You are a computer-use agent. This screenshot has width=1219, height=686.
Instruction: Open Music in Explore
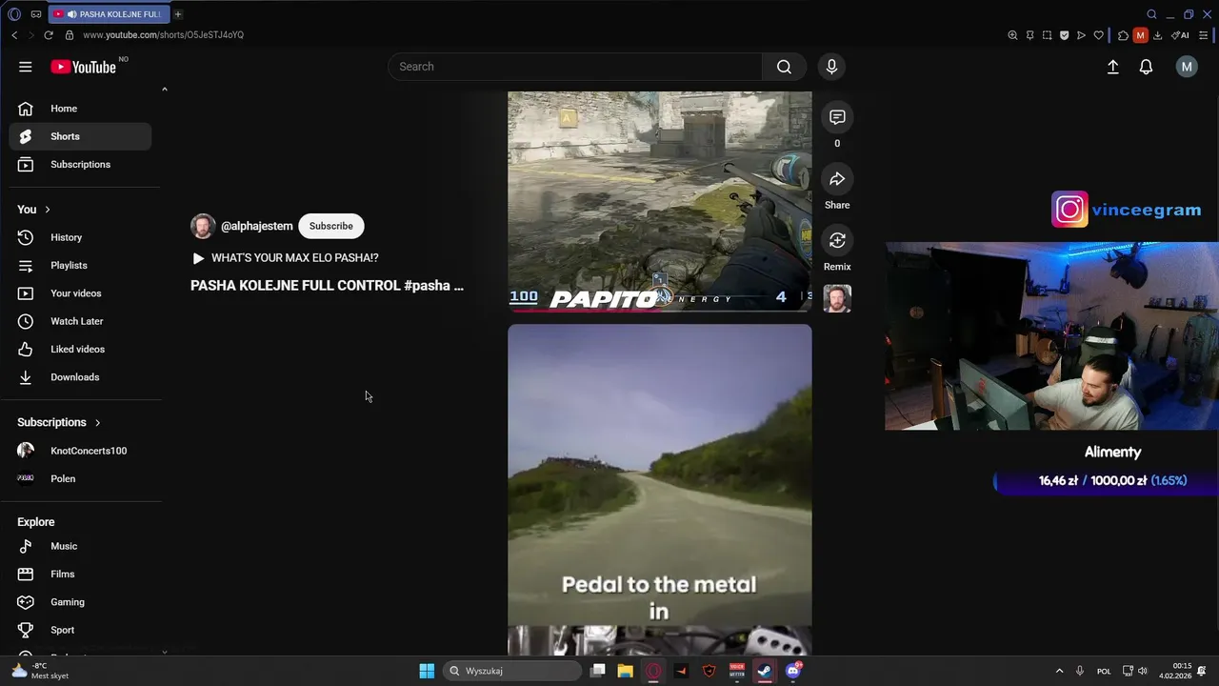(x=80, y=546)
